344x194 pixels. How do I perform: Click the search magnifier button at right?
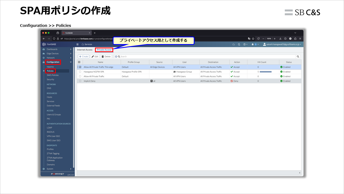tap(298, 56)
